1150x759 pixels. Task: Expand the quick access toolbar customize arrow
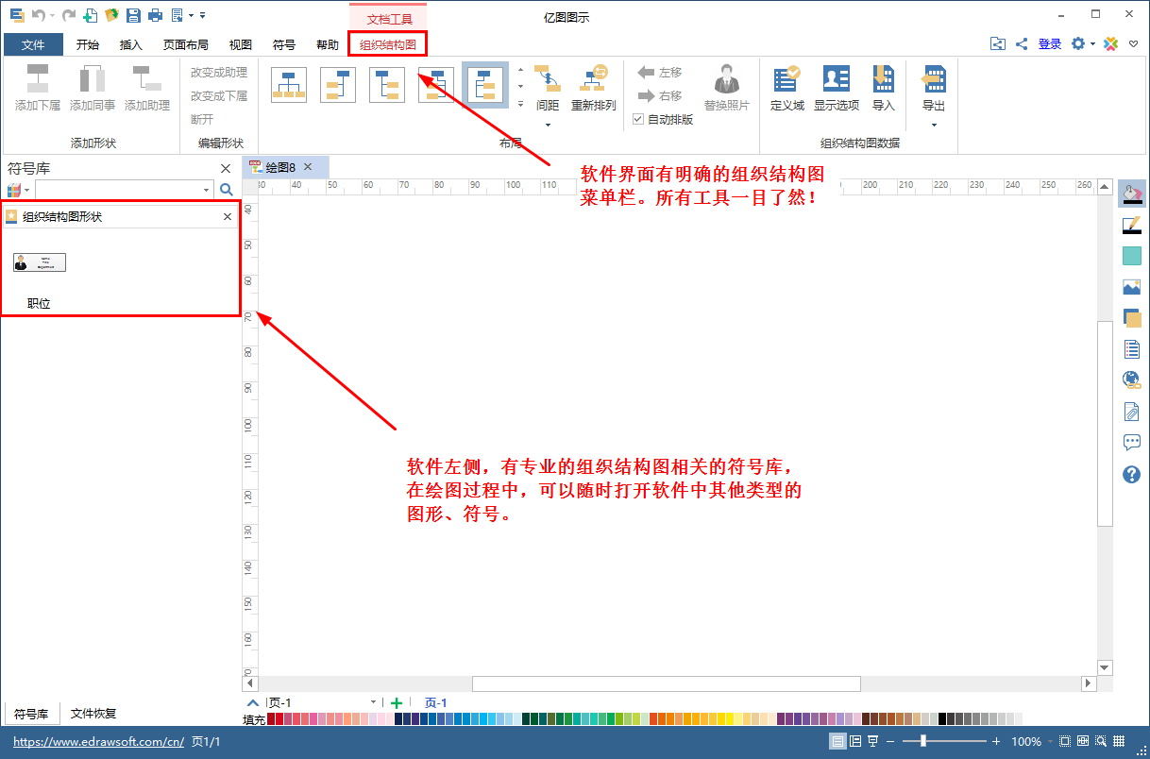[x=202, y=15]
